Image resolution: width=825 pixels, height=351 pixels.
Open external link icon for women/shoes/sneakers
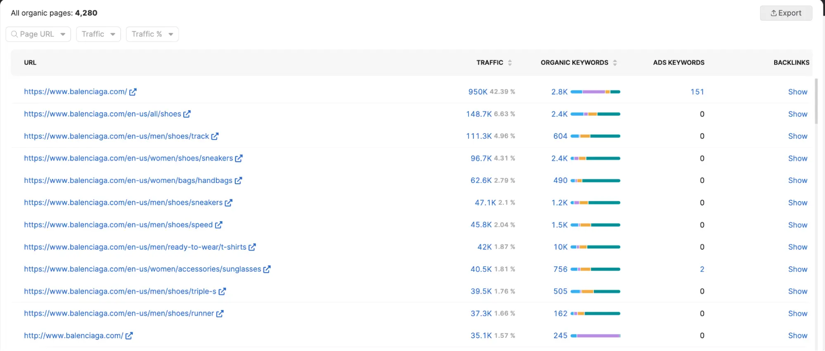click(x=239, y=158)
